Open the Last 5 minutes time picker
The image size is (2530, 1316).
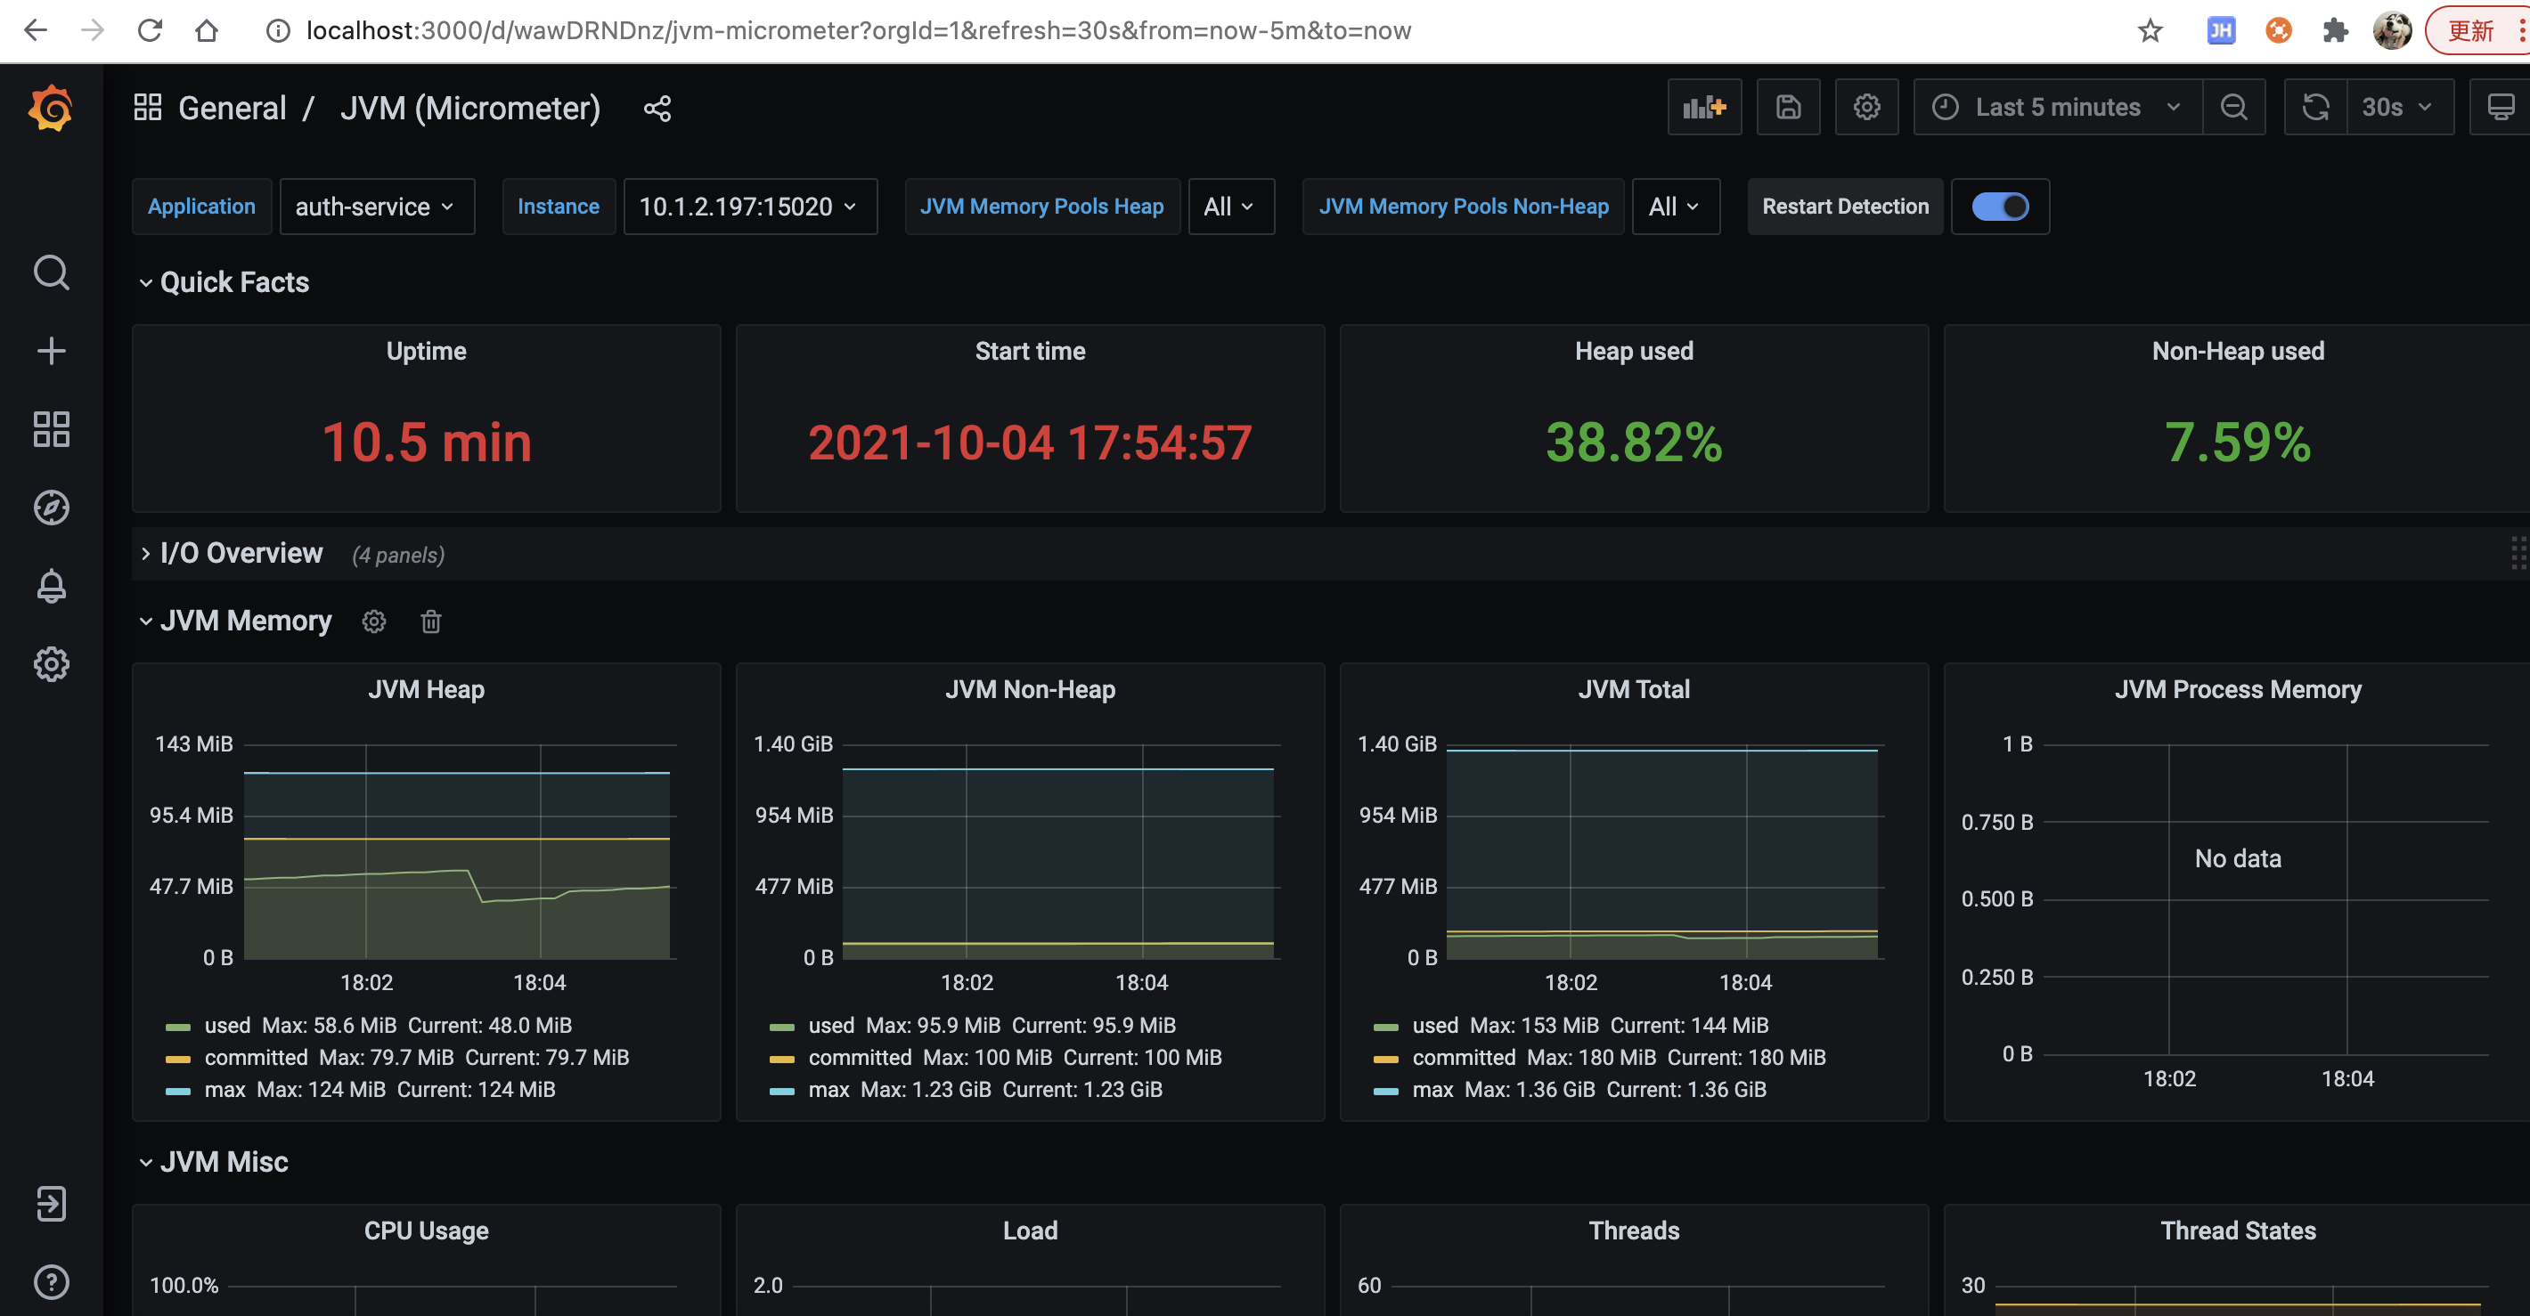(x=2058, y=107)
